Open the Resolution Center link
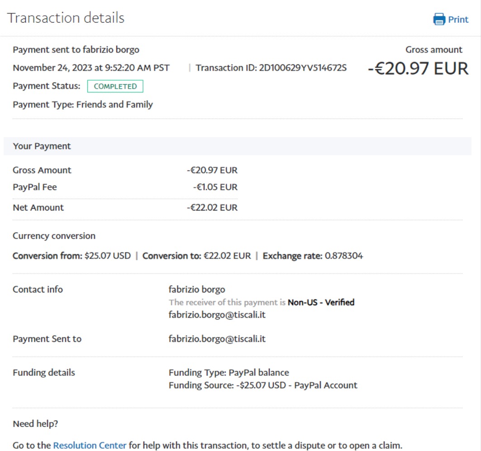Screen dimensions: 481x451 point(90,445)
